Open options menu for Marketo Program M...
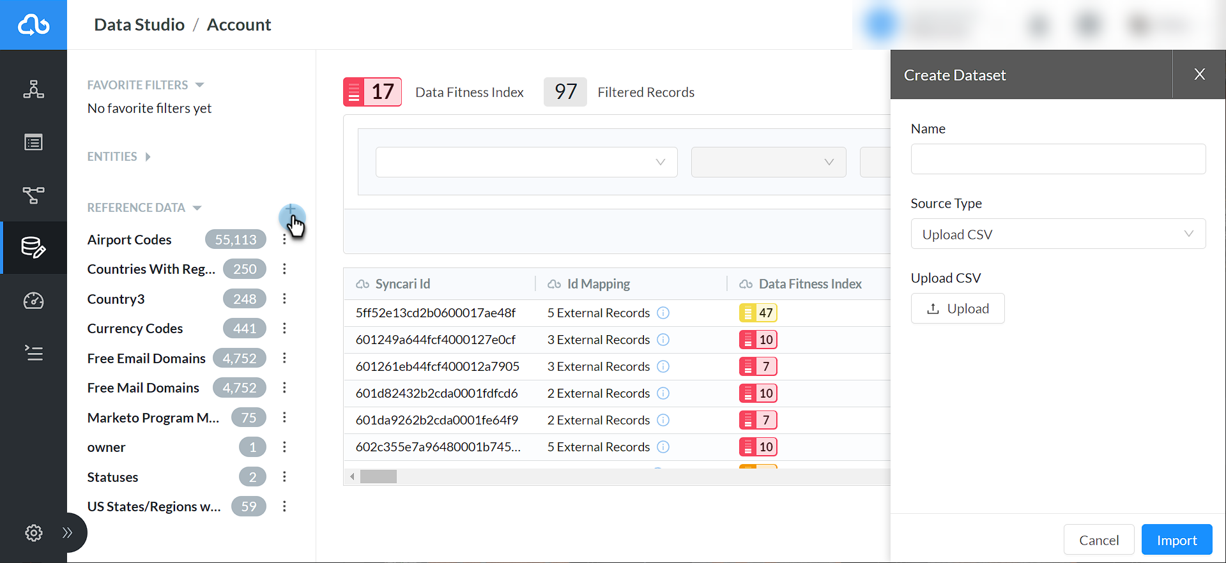 point(284,417)
